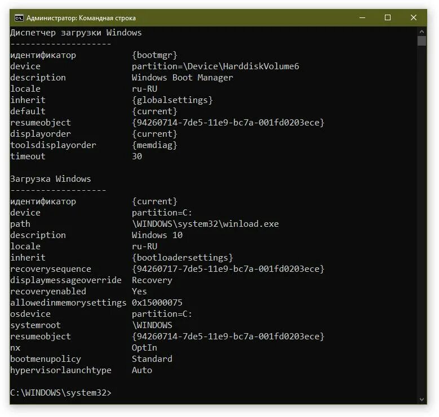
Task: Click the recoverysequence GUID value
Action: [228, 269]
